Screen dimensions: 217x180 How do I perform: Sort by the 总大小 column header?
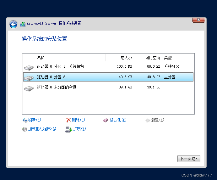tap(120, 58)
